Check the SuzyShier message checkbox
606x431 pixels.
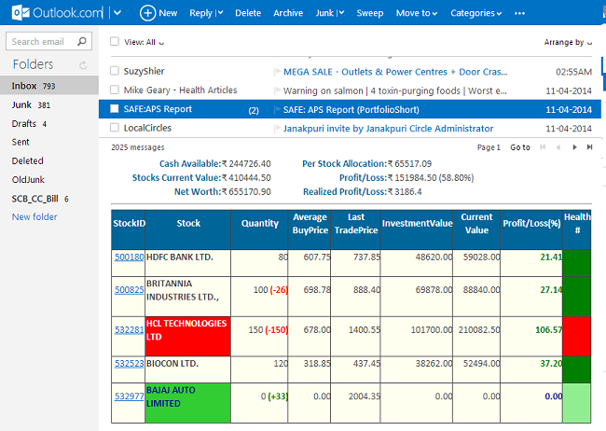pos(115,70)
